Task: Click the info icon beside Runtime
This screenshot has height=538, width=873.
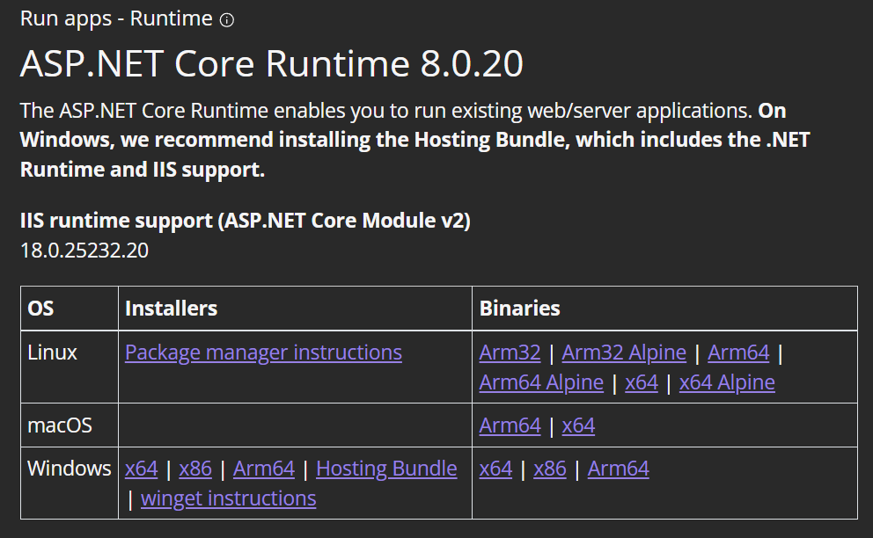Action: pos(227,20)
